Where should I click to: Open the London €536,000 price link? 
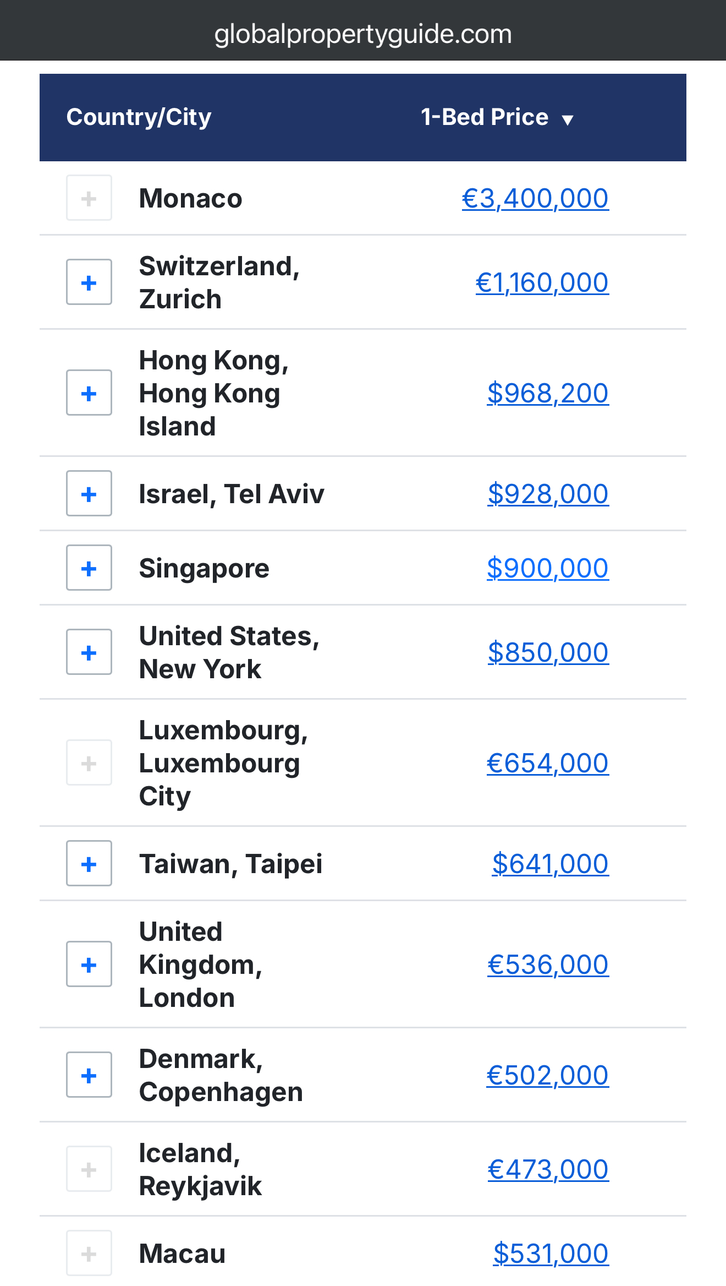coord(548,965)
